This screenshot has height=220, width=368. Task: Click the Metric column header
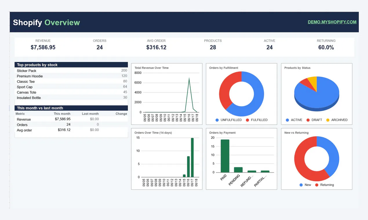[20, 114]
